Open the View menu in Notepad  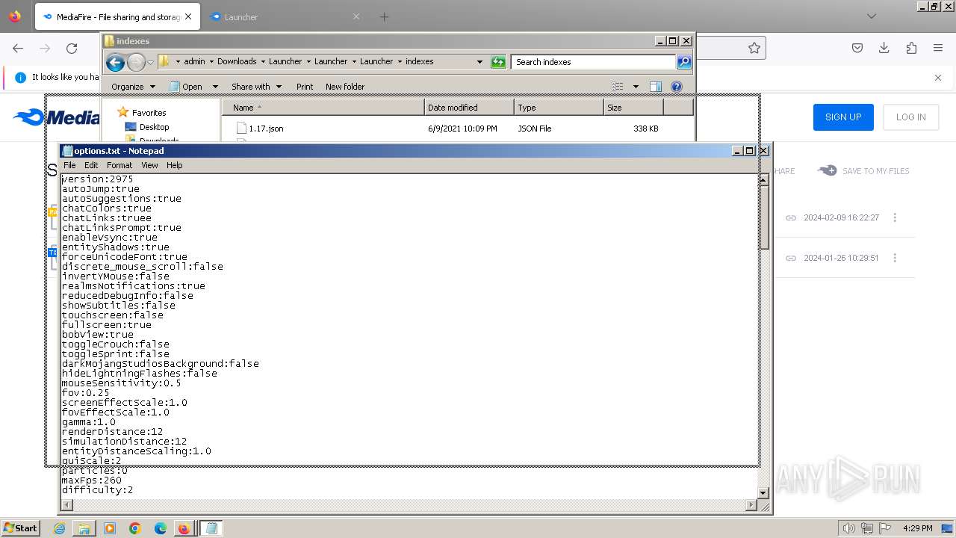[x=149, y=165]
